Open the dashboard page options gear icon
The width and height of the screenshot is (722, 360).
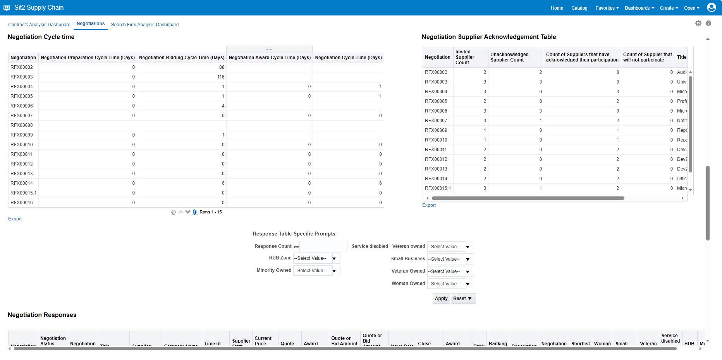point(698,23)
